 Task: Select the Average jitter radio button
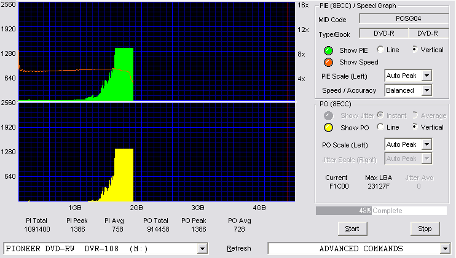click(415, 115)
